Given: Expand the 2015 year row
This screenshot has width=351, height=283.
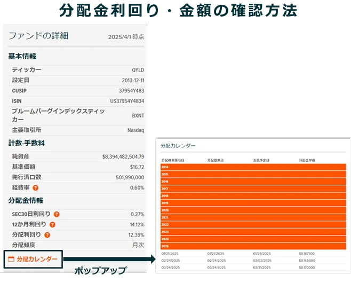Looking at the screenshot, I should [253, 174].
